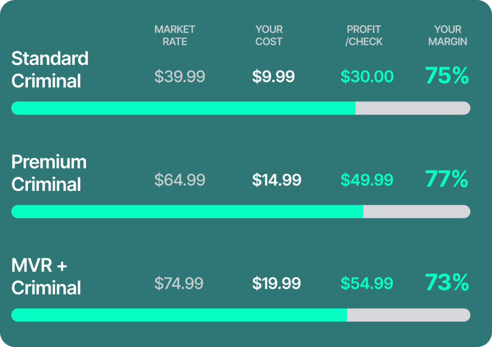Viewport: 492px width, 347px height.
Task: Click the $39.99 market rate value
Action: pyautogui.click(x=180, y=76)
